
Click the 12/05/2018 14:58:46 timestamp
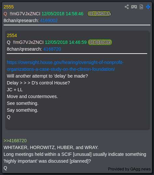63,14
